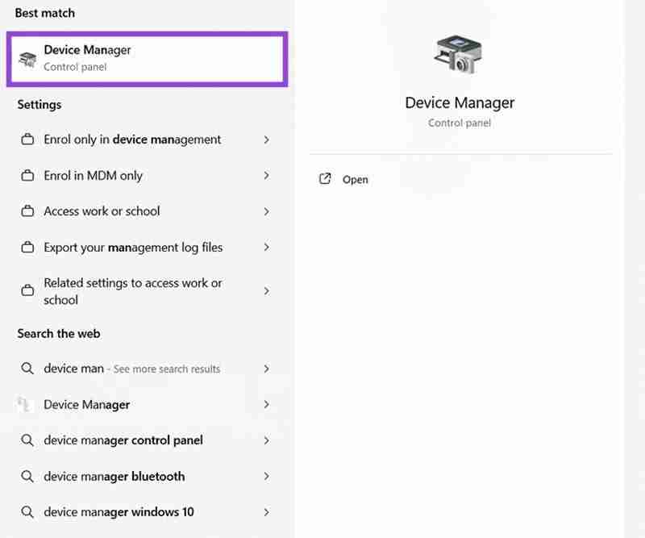This screenshot has height=538, width=645.
Task: Expand chevron for Enrol in MDM only
Action: [x=267, y=176]
